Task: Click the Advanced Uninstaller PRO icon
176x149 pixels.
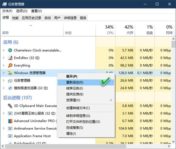Action: pos(10,121)
